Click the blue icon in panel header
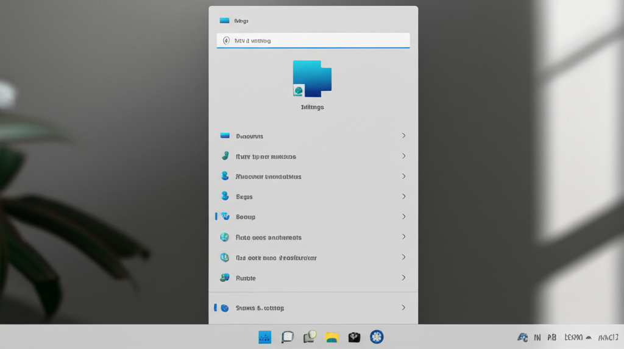This screenshot has width=624, height=349. click(x=224, y=21)
